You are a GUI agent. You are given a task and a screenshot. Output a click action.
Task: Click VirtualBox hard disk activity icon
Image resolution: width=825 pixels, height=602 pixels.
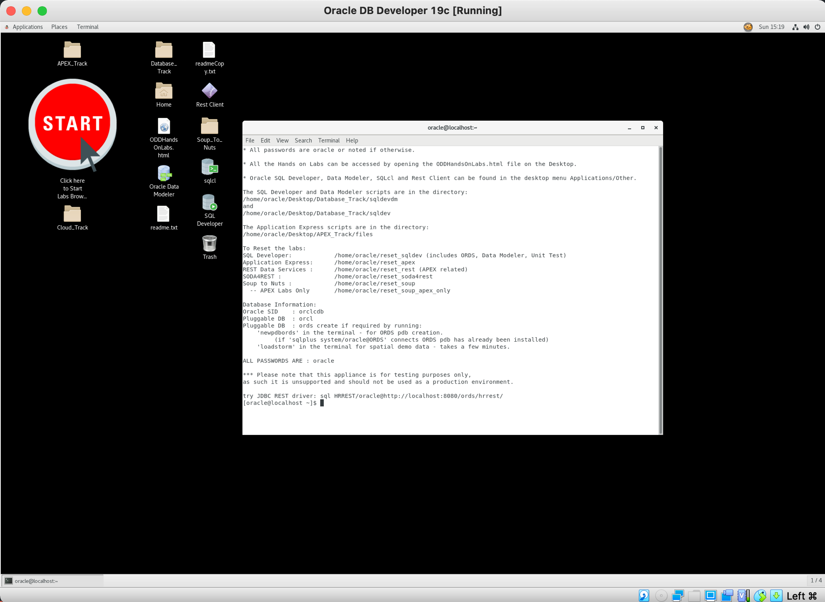point(644,595)
